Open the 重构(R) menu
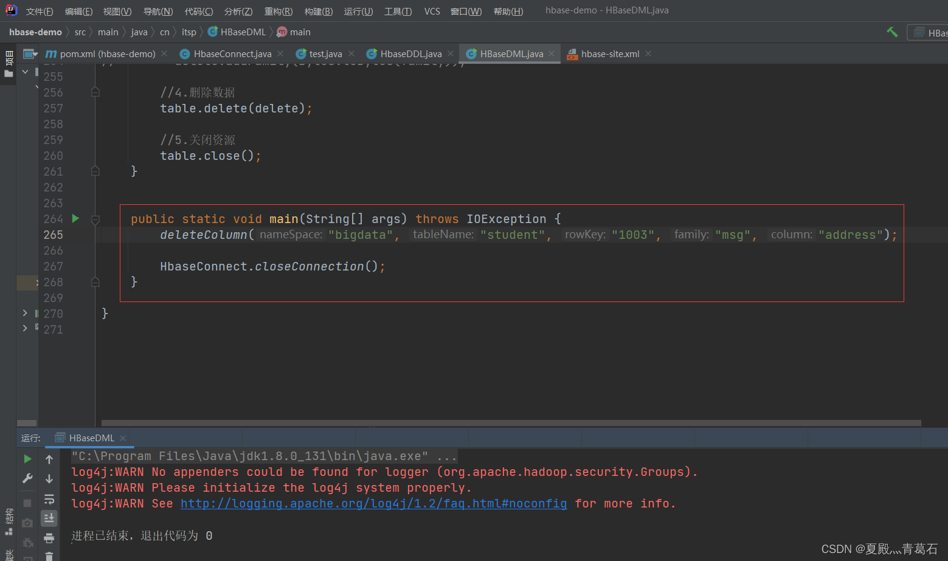948x561 pixels. click(x=279, y=12)
